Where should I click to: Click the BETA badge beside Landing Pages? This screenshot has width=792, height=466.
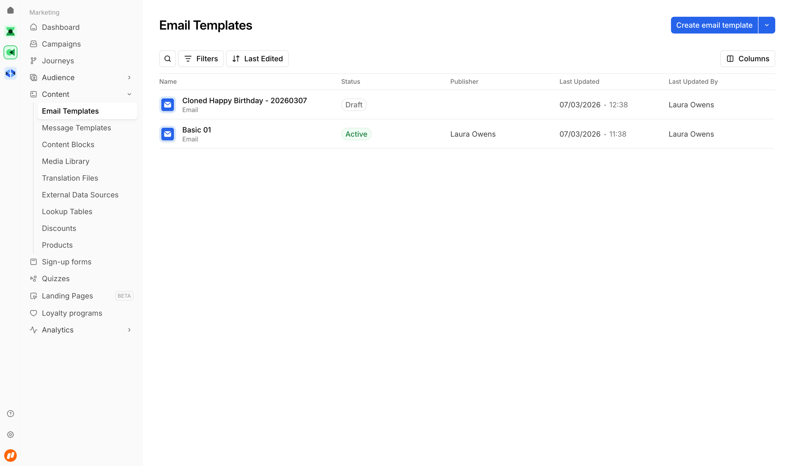[124, 296]
